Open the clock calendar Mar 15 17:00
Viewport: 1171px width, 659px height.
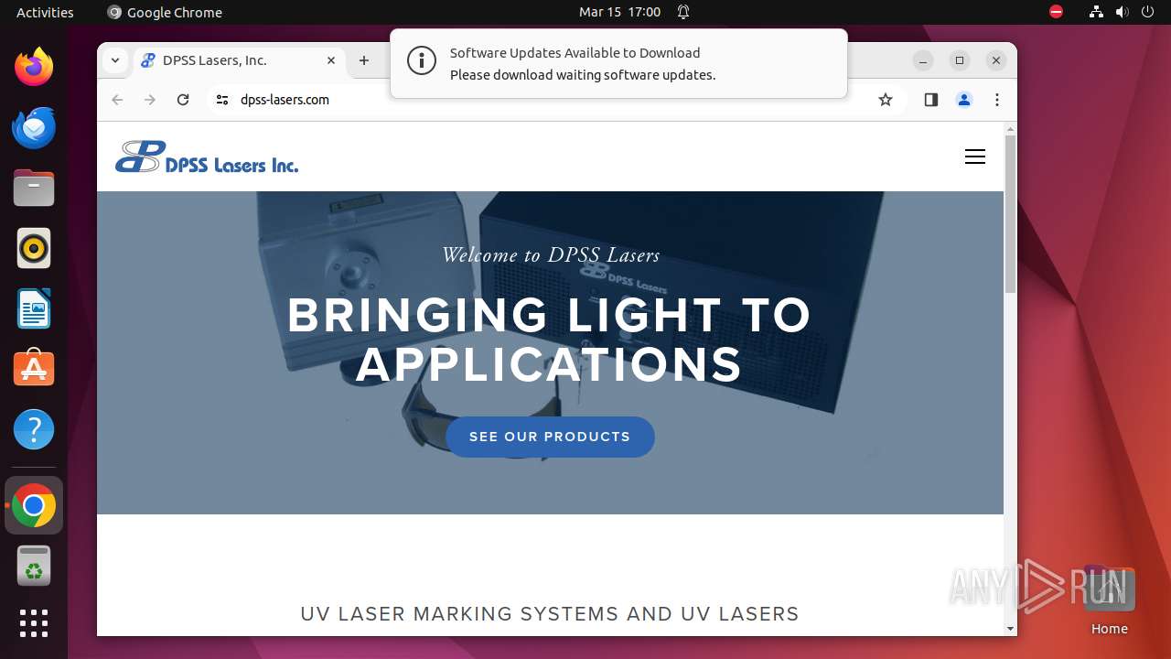point(619,12)
